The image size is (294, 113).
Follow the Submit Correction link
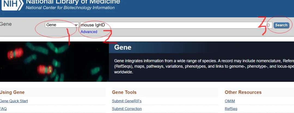point(127,109)
